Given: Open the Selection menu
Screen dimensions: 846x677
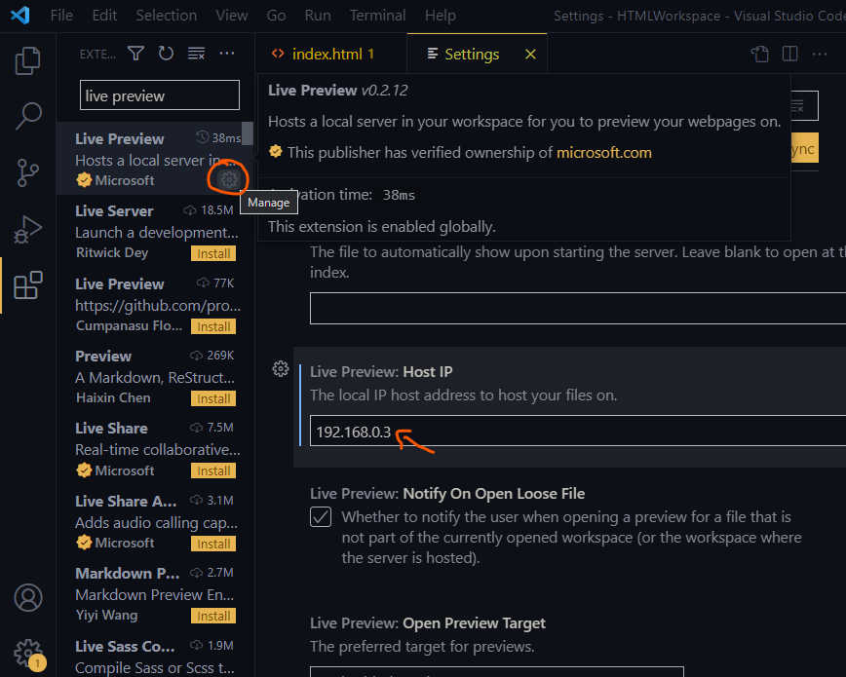Looking at the screenshot, I should point(166,16).
